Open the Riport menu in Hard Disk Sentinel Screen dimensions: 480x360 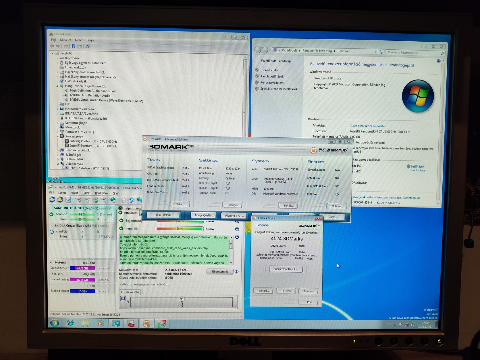click(86, 193)
